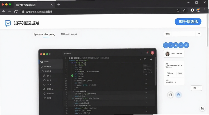This screenshot has height=115, width=209.
Task: Open the 管页 dropdown
Action: pyautogui.click(x=182, y=34)
